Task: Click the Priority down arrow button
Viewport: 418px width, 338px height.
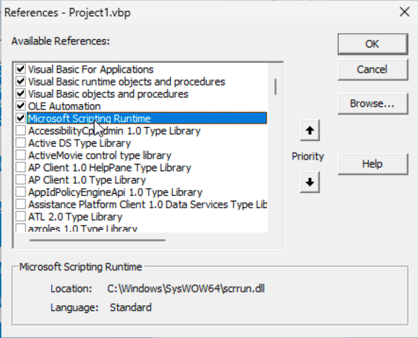Action: point(310,182)
